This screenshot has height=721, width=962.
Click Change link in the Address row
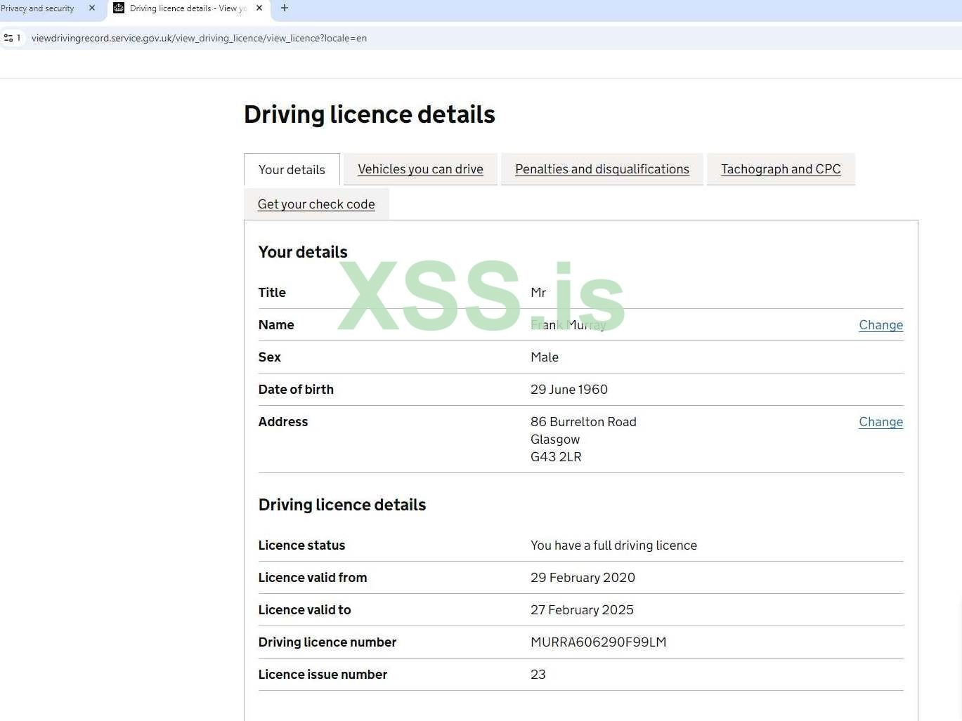click(880, 422)
